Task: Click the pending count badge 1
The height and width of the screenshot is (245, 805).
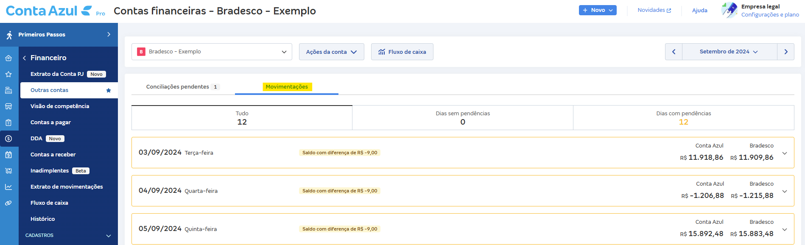Action: coord(215,87)
